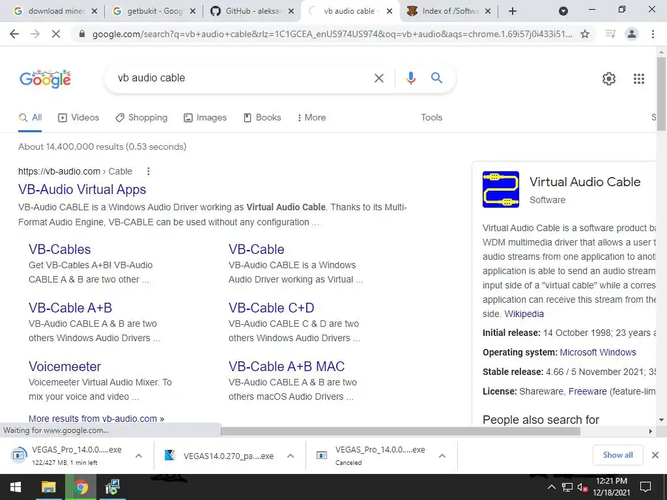The image size is (667, 500).
Task: Open options for the vb-audio.com result
Action: click(x=148, y=171)
